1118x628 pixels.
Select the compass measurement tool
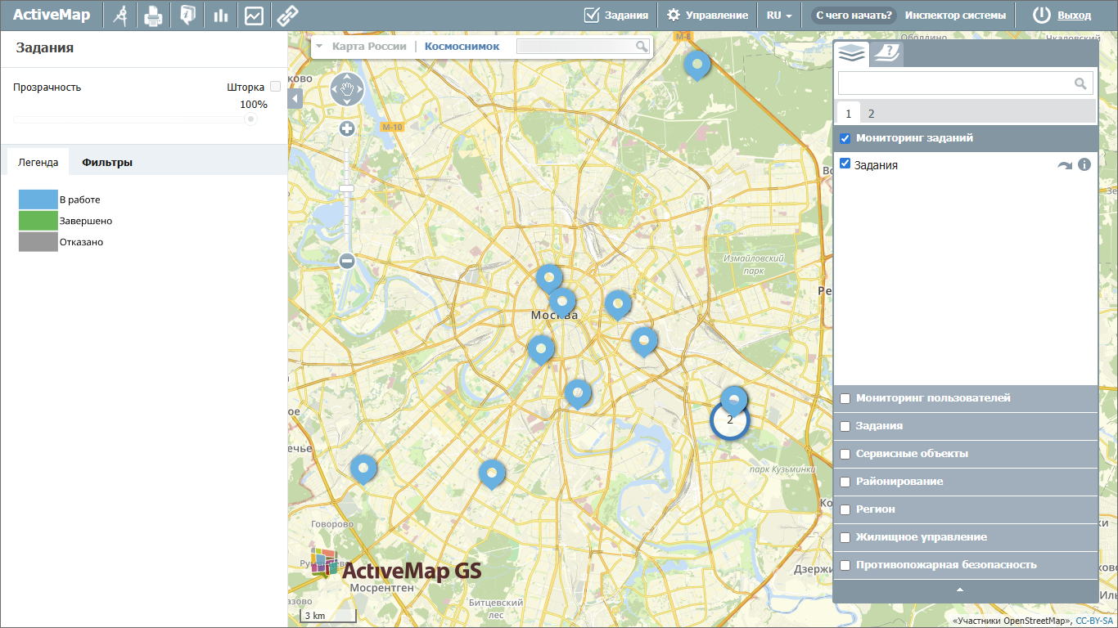120,16
